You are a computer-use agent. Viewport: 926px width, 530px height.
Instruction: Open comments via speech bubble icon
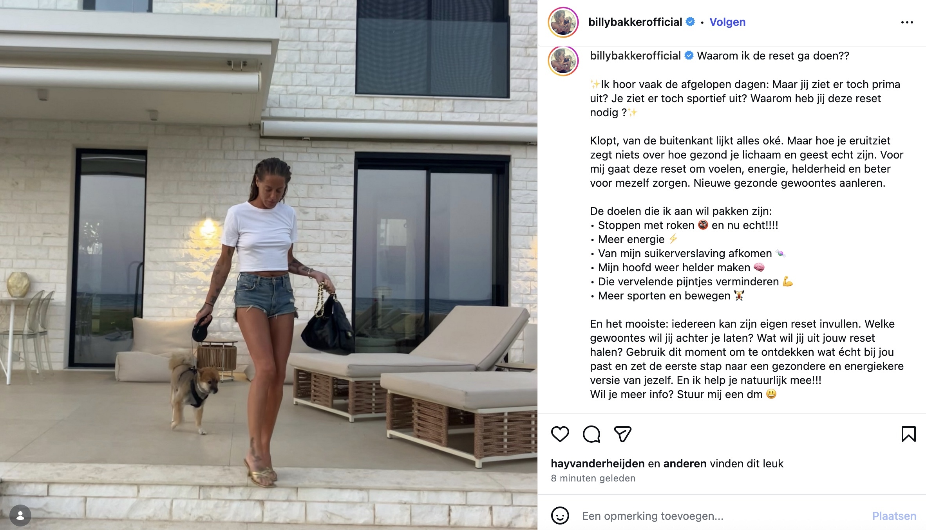click(x=591, y=434)
